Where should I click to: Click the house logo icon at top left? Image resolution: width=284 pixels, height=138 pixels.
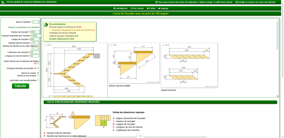click(3, 2)
